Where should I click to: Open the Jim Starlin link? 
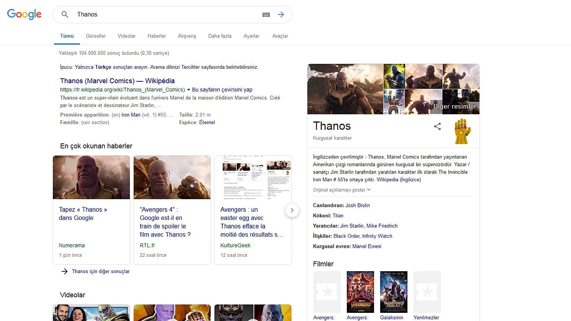[352, 226]
